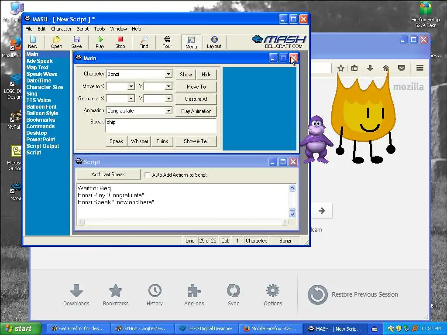
Task: Click the Firefox downloads arrow icon
Action: [x=370, y=68]
